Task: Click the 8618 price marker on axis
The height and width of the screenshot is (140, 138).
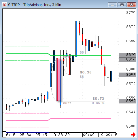Action: point(127,59)
